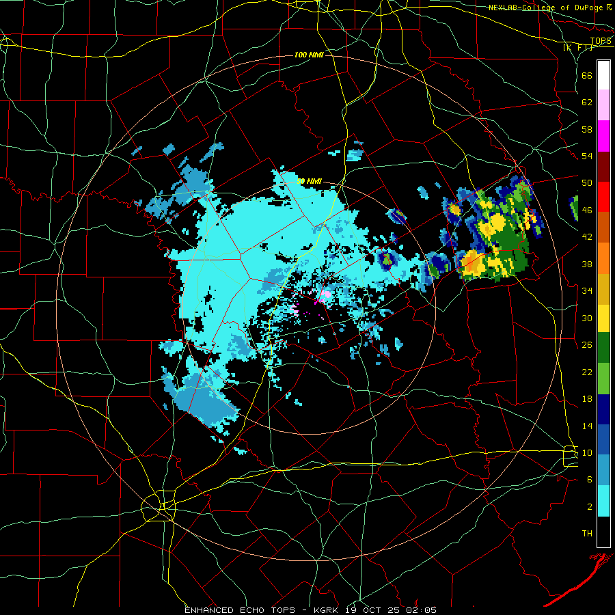Click the ENHANCED ECHO TOPS product label
Image resolution: width=615 pixels, height=615 pixels.
click(240, 610)
